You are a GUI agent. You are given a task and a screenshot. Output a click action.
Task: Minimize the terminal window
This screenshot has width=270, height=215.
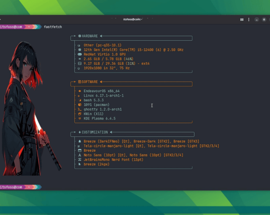point(257,20)
